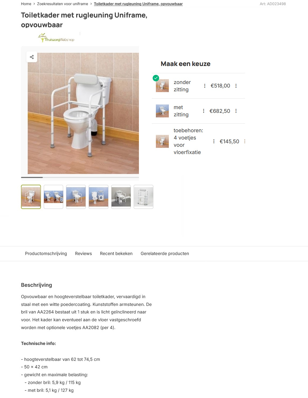Go to Home breadcrumb link
This screenshot has width=308, height=398.
pyautogui.click(x=26, y=4)
